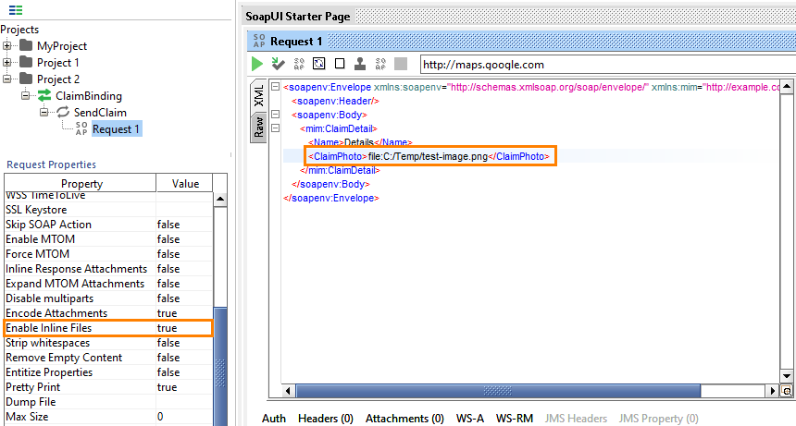The image size is (796, 426).
Task: Click the Entitize Properties value cell
Action: click(x=184, y=372)
